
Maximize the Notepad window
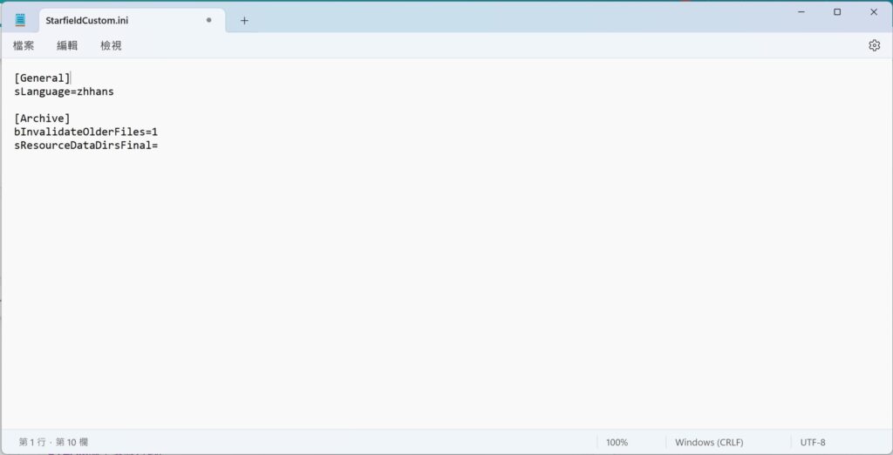(837, 12)
